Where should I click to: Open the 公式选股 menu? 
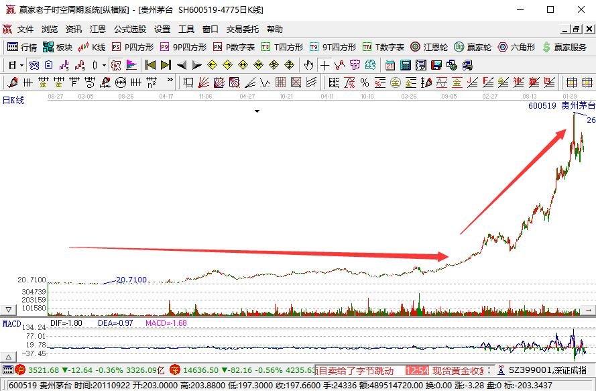point(130,30)
